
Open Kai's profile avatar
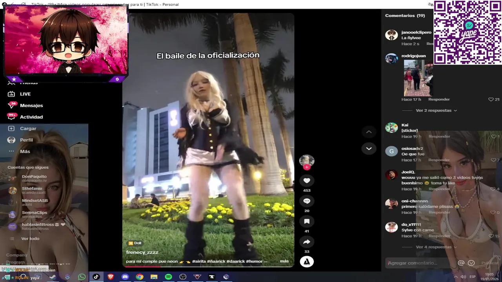click(391, 128)
